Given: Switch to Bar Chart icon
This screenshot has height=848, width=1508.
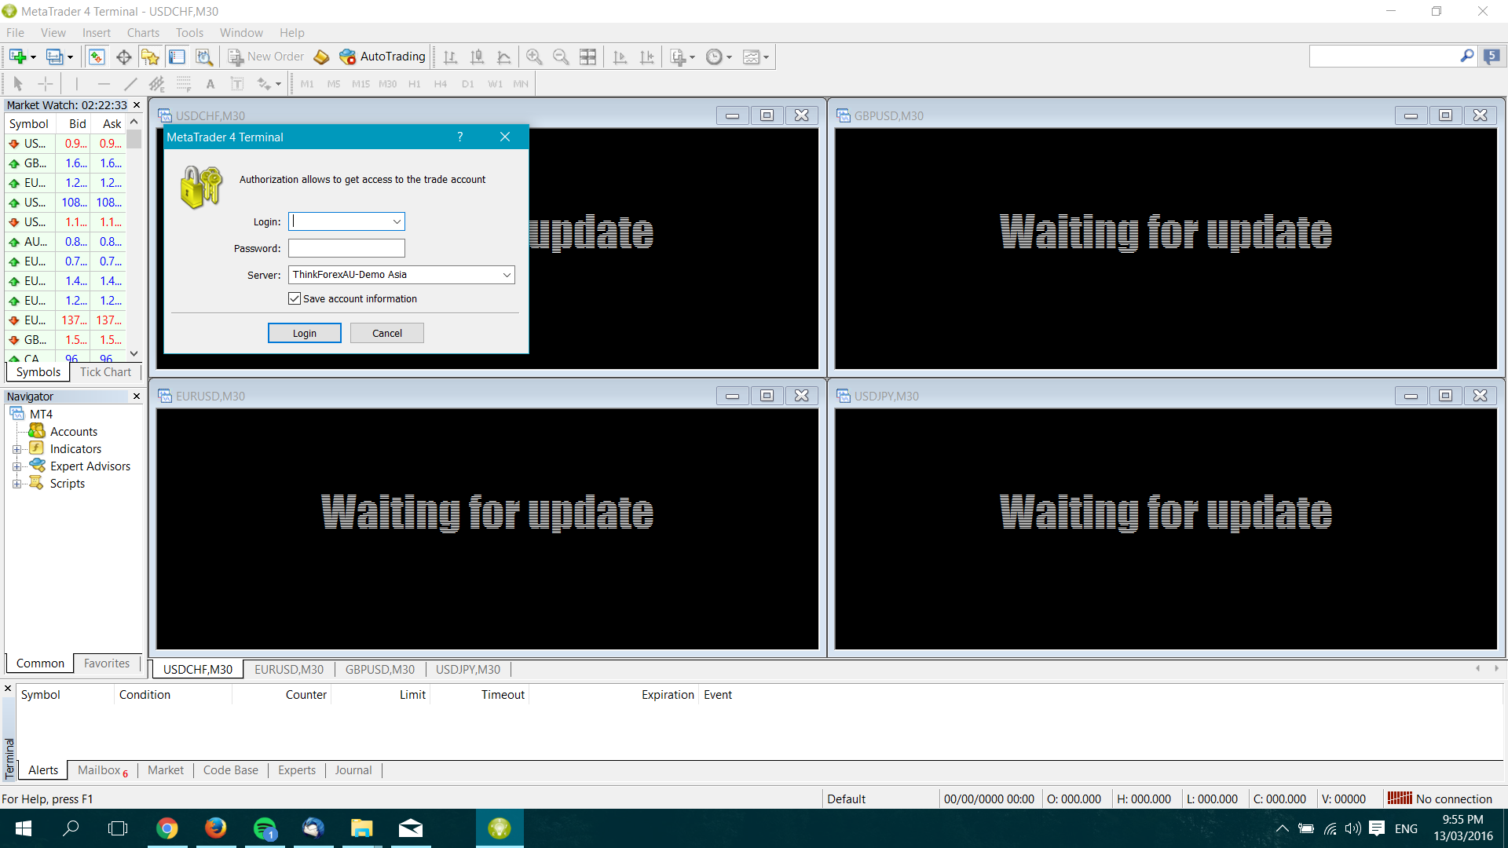Looking at the screenshot, I should [x=450, y=57].
